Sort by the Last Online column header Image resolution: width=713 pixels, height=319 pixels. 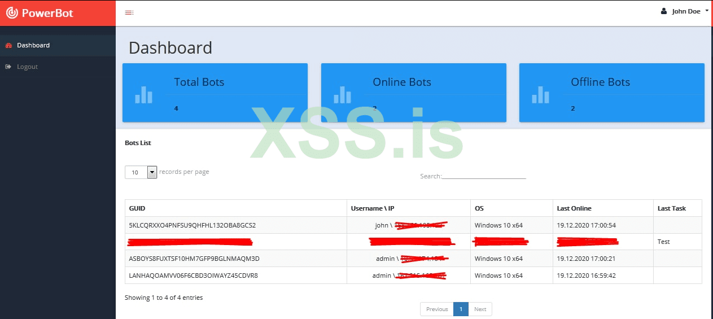[x=603, y=208]
